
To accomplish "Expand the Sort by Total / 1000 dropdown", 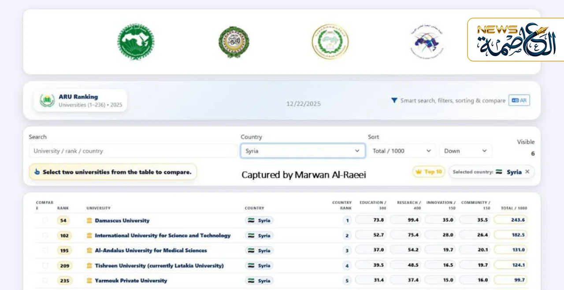I will 401,151.
